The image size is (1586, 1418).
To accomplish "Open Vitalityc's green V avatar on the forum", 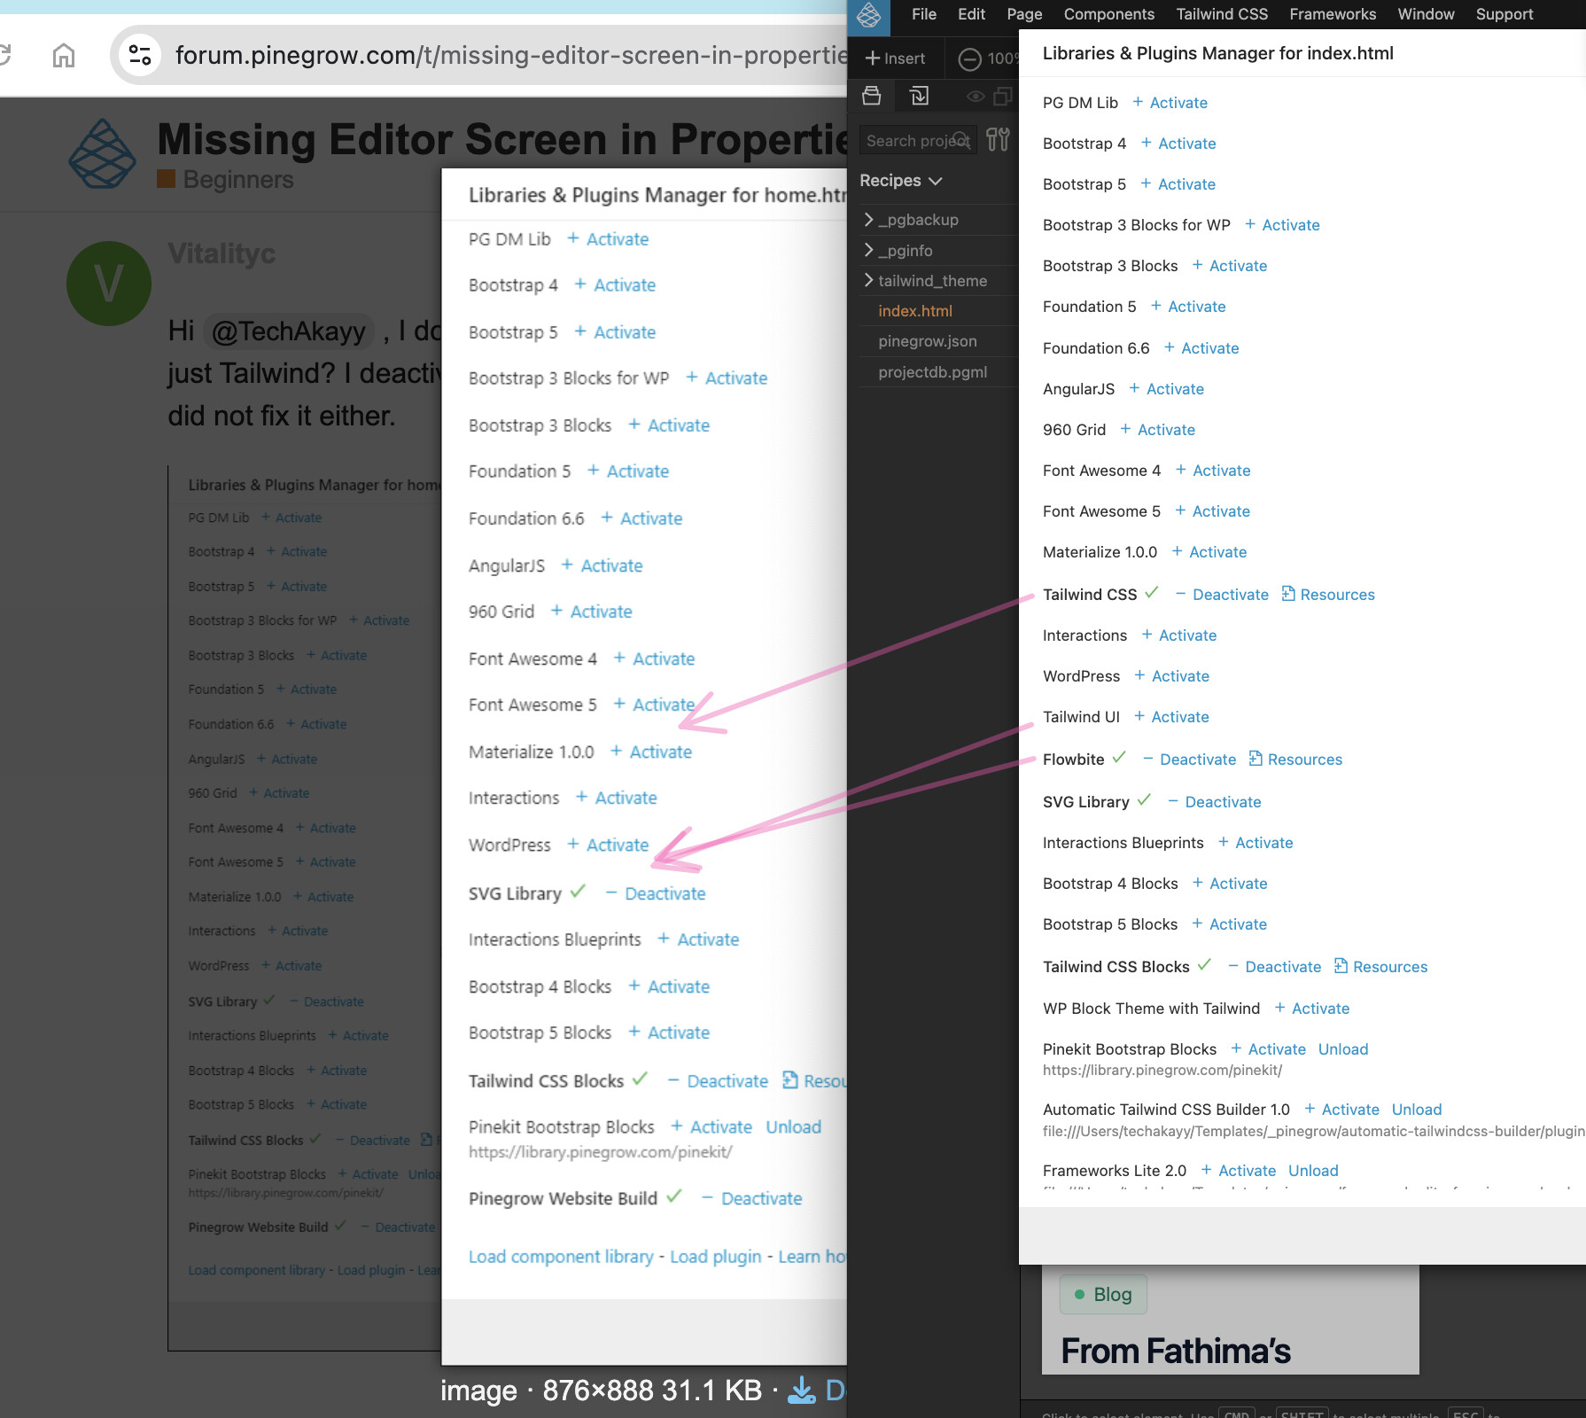I will [109, 284].
